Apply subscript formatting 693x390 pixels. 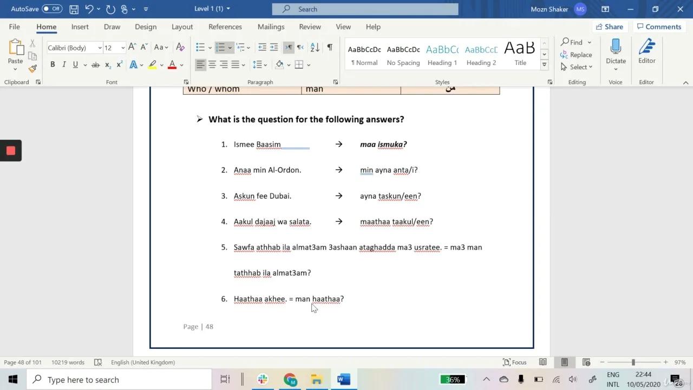coord(107,64)
